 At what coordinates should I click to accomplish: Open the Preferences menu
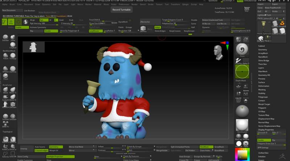click(124, 4)
